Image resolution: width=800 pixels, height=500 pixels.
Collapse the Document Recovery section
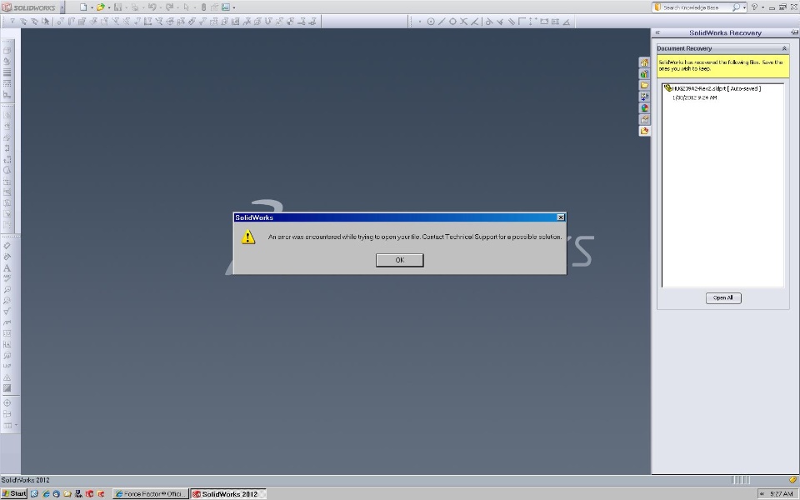point(784,48)
